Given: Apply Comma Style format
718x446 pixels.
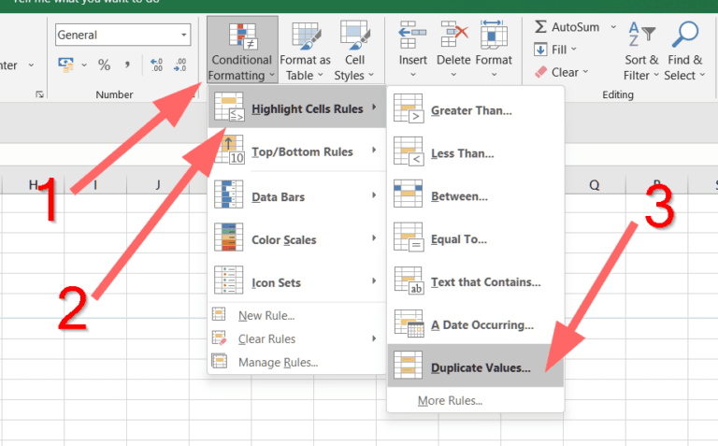Looking at the screenshot, I should click(127, 65).
